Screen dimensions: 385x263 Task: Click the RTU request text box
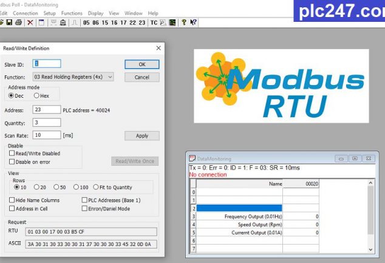click(x=91, y=231)
